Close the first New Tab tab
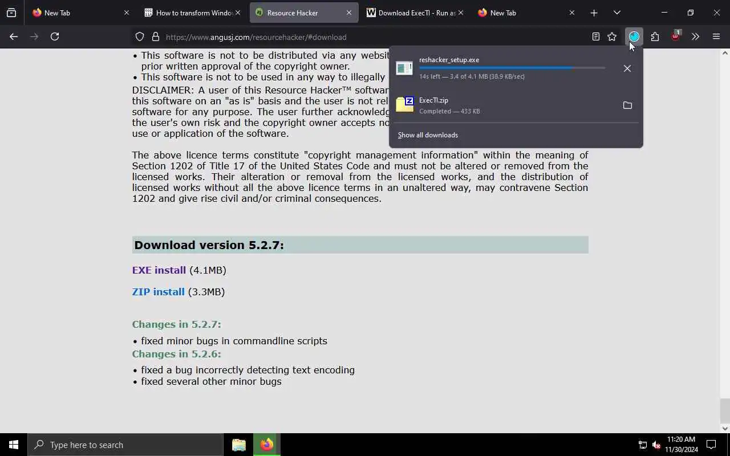Image resolution: width=730 pixels, height=456 pixels. pos(127,13)
